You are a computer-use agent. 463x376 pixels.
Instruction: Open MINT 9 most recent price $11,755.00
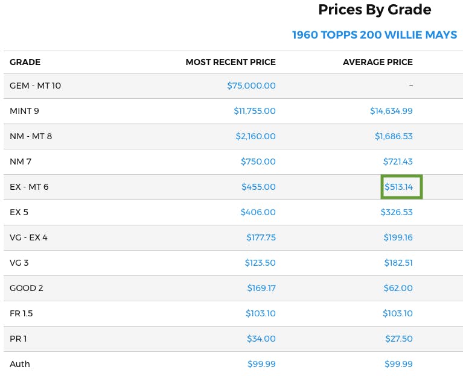(254, 111)
